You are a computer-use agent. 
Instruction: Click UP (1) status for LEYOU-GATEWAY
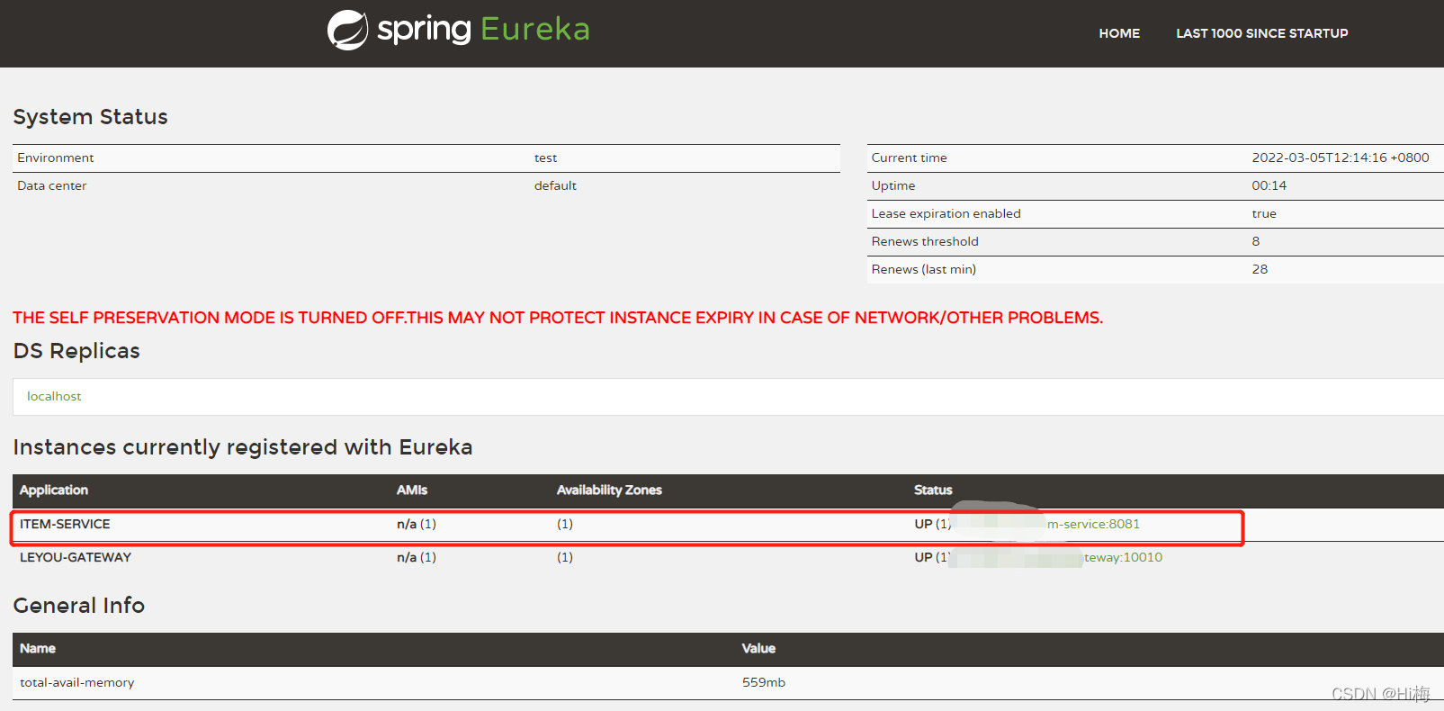coord(932,557)
